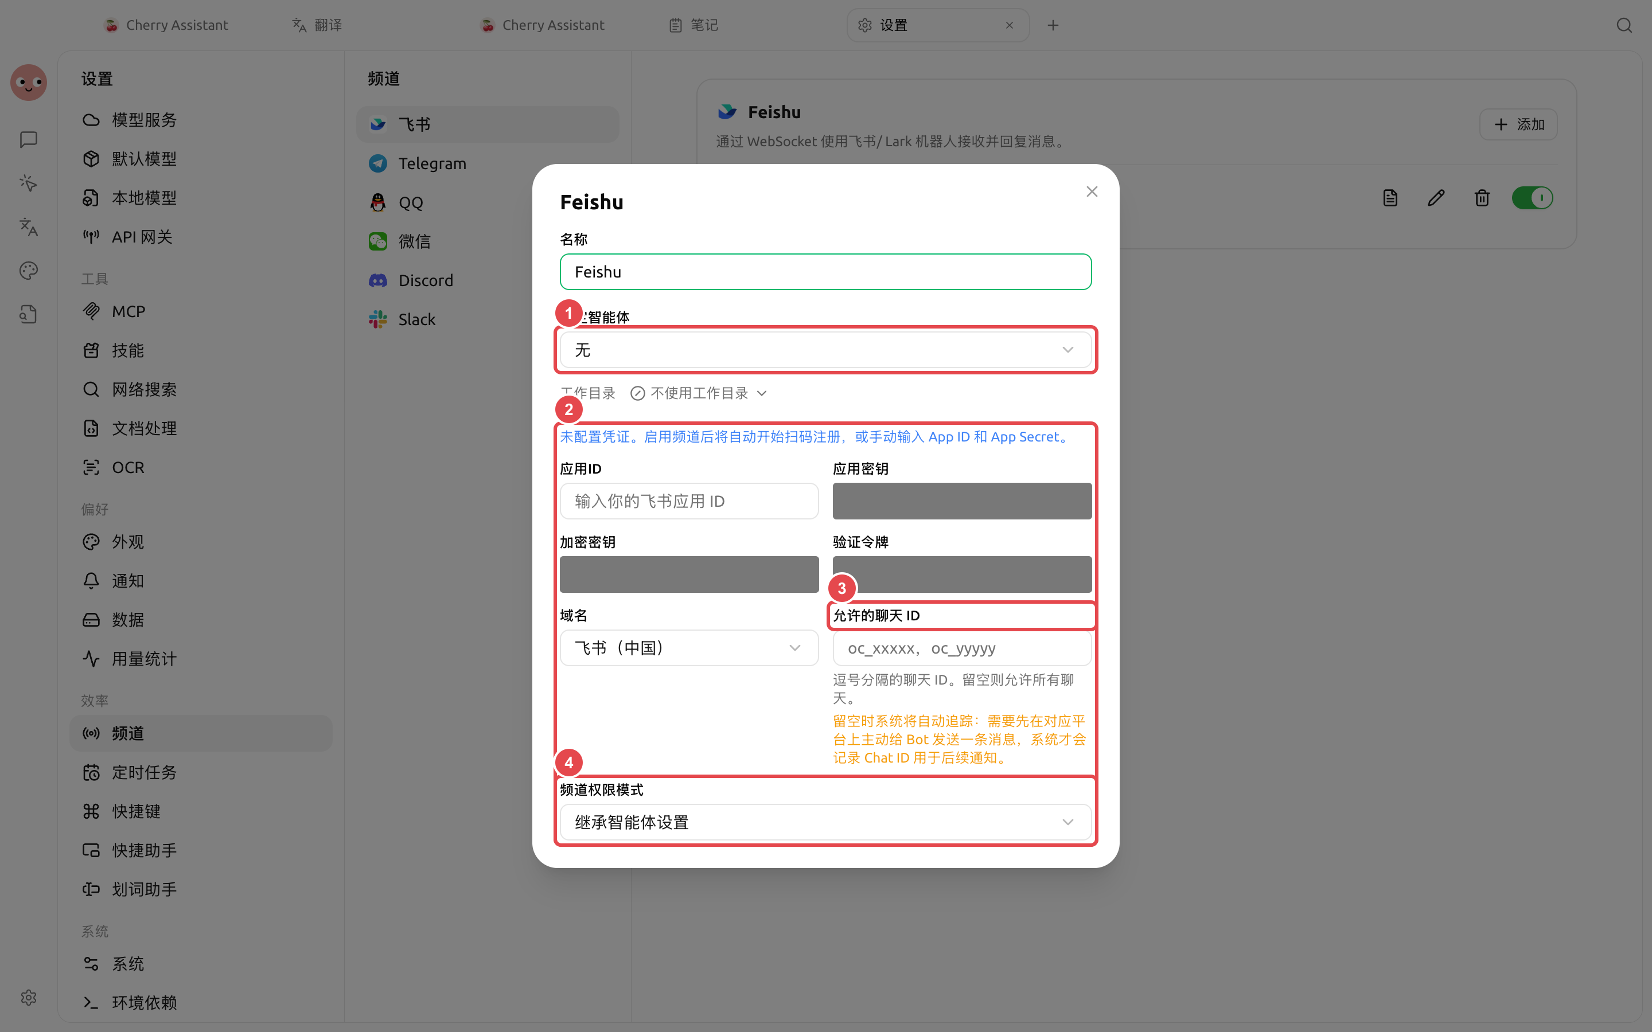Open MCP settings

coord(201,311)
